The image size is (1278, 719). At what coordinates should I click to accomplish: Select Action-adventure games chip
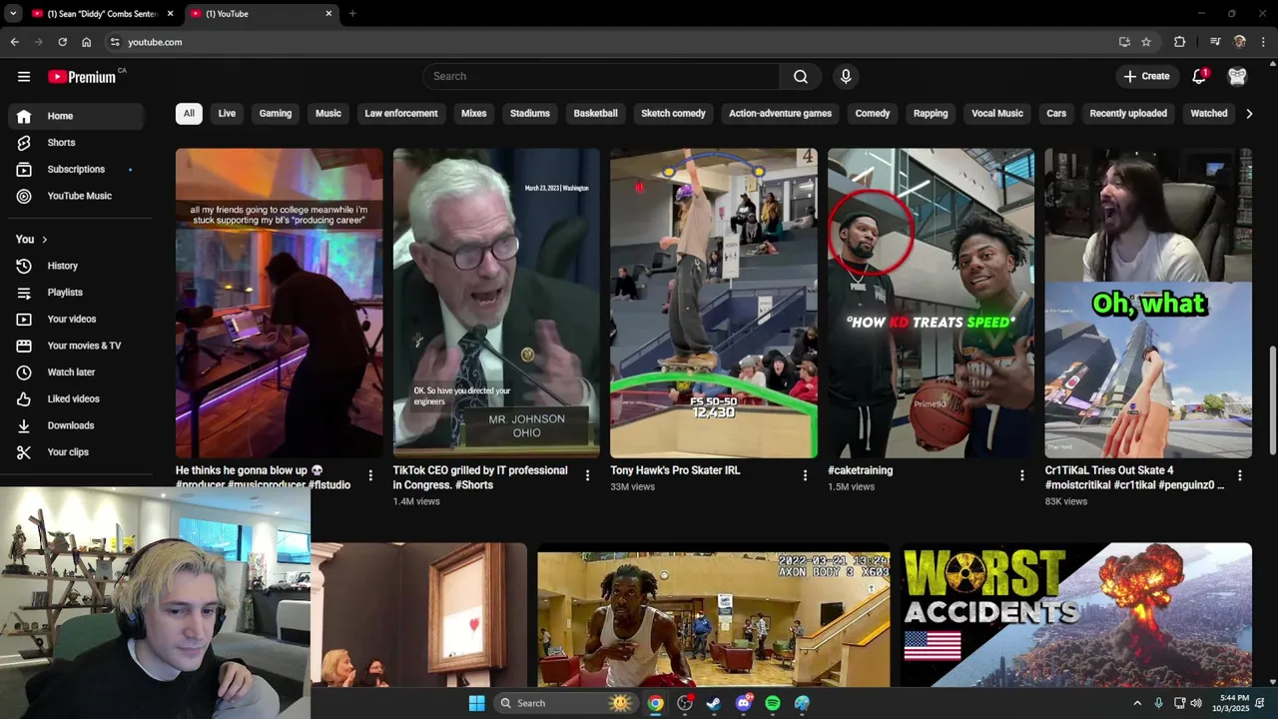pos(780,113)
